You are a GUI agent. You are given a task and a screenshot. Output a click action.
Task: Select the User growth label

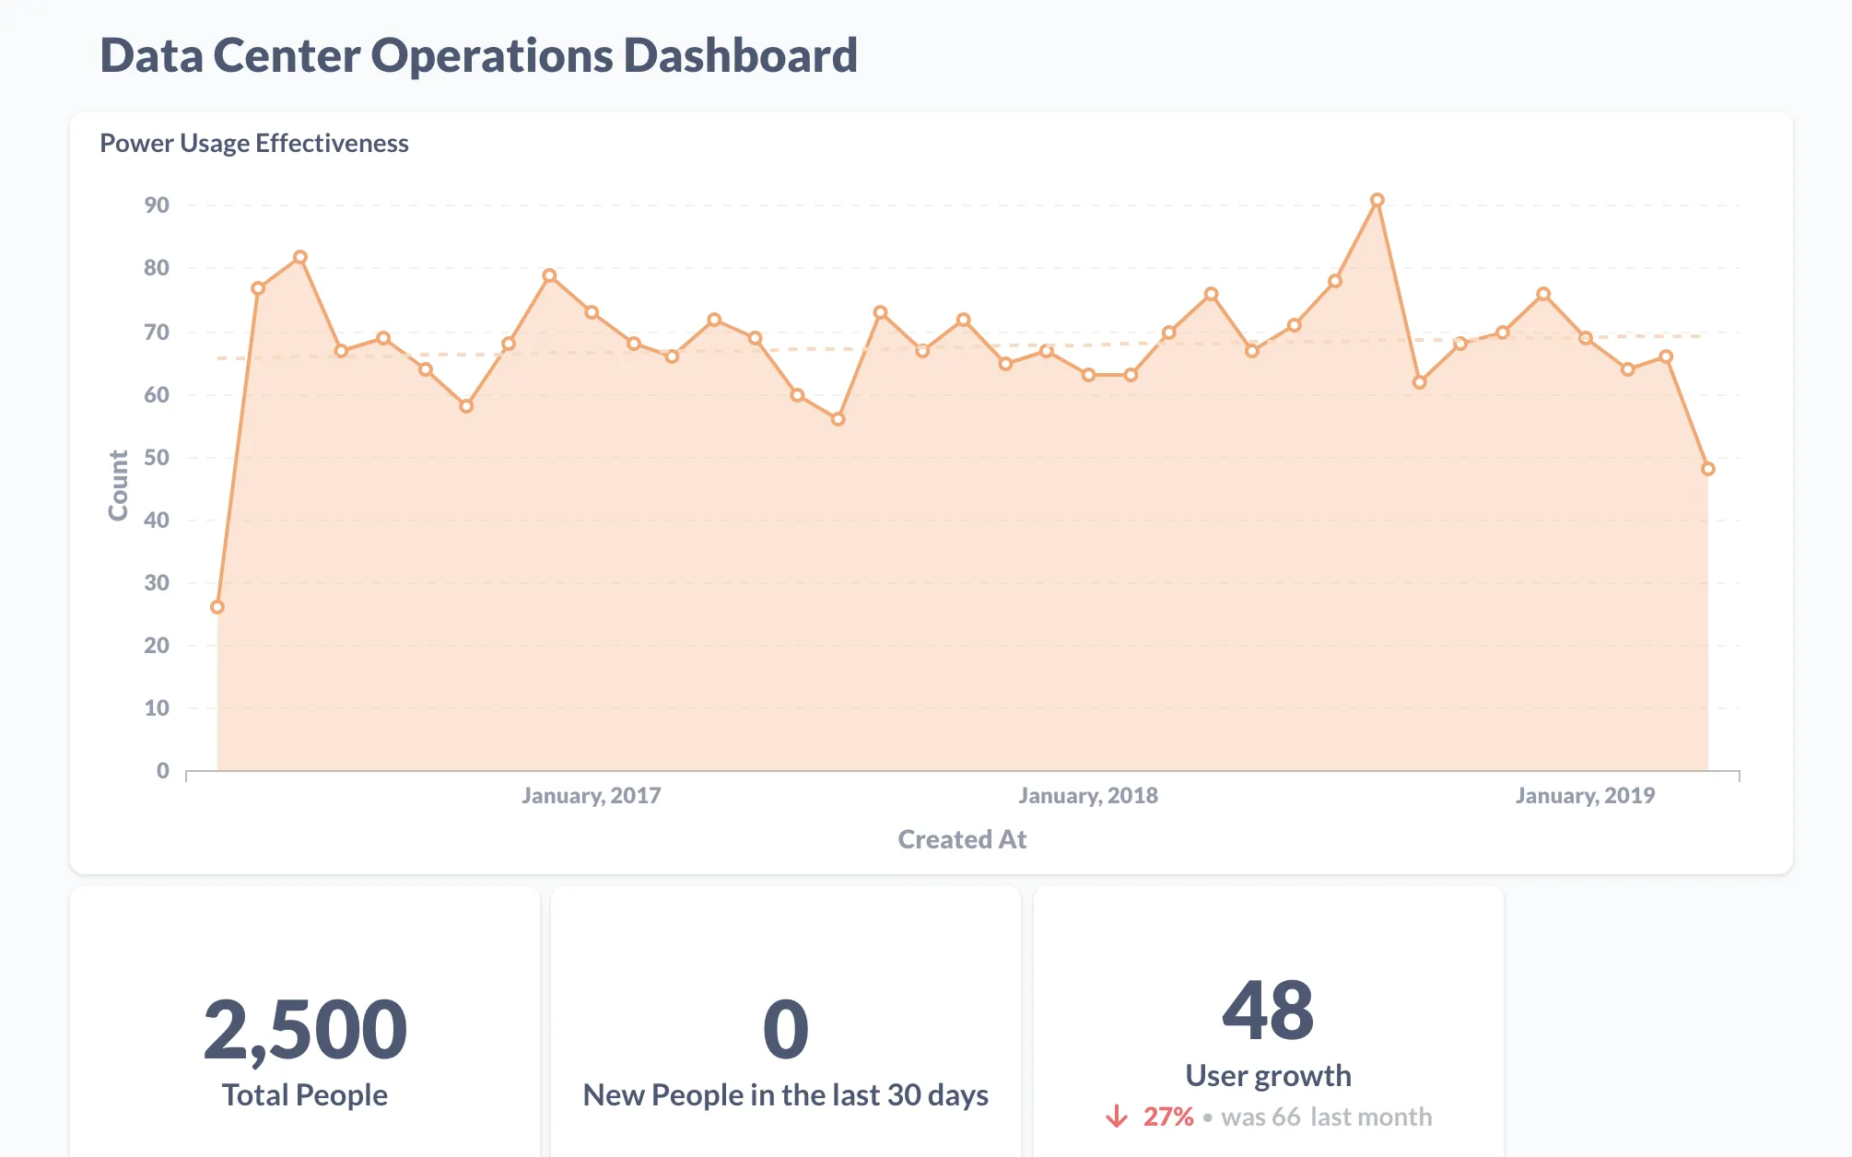[x=1268, y=1075]
